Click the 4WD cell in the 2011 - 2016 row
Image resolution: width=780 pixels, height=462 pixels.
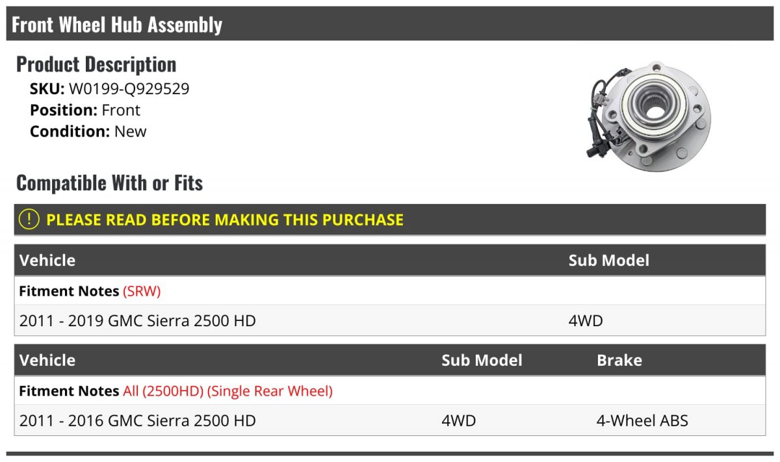(459, 420)
